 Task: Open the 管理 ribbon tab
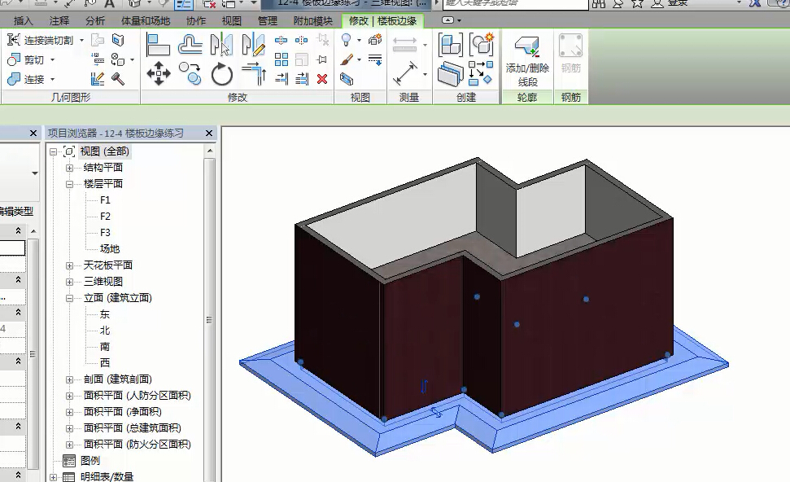tap(268, 20)
